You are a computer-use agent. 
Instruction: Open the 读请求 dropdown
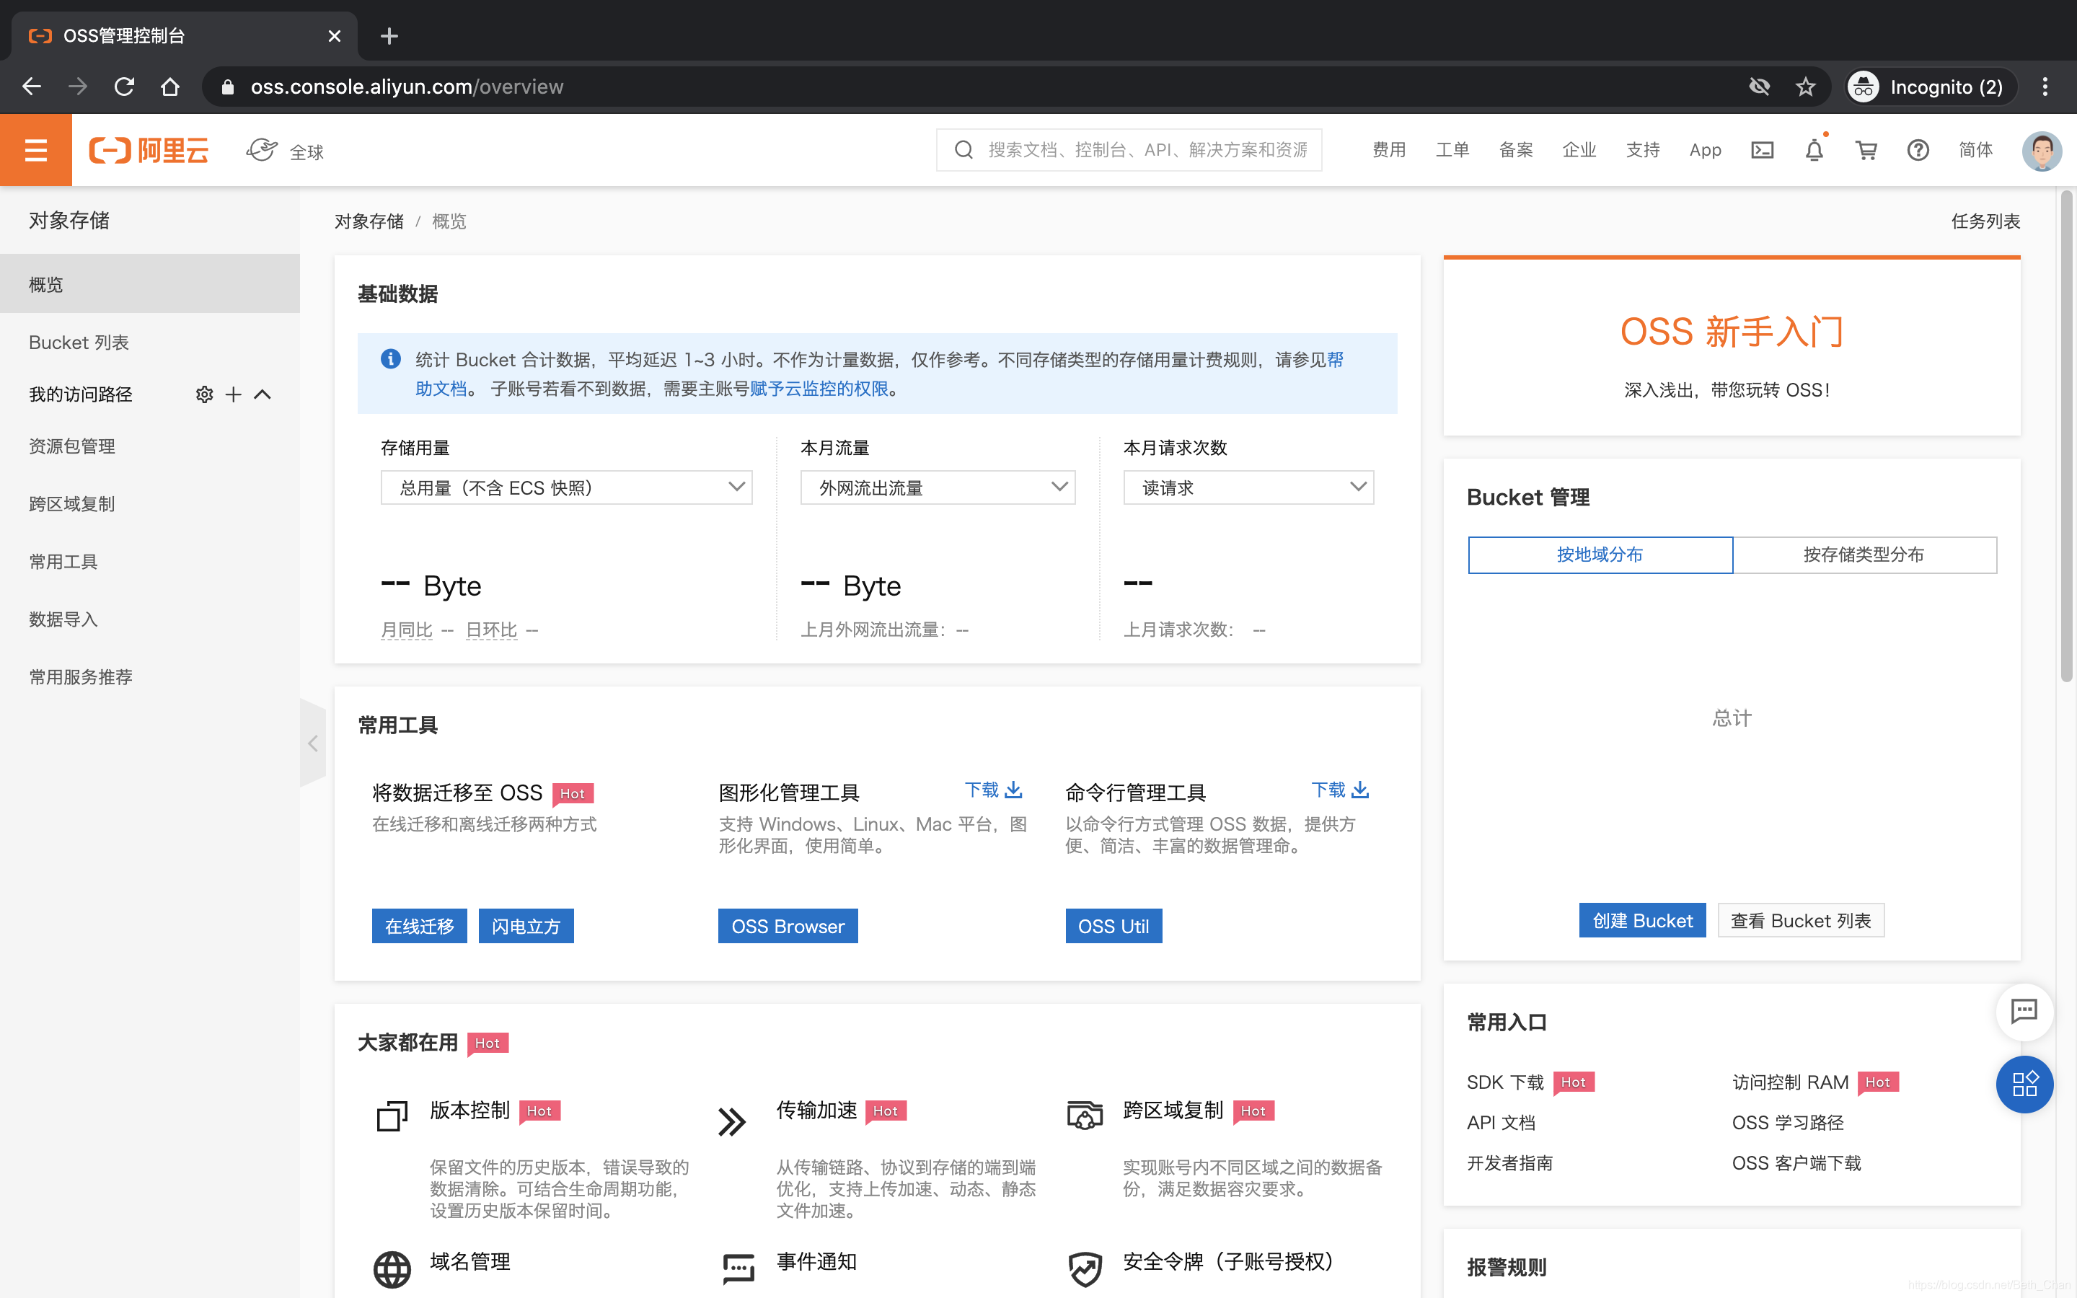point(1248,487)
